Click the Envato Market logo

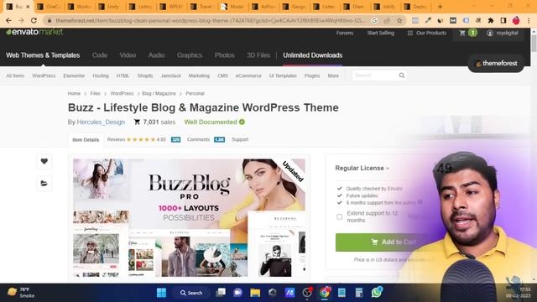[34, 32]
